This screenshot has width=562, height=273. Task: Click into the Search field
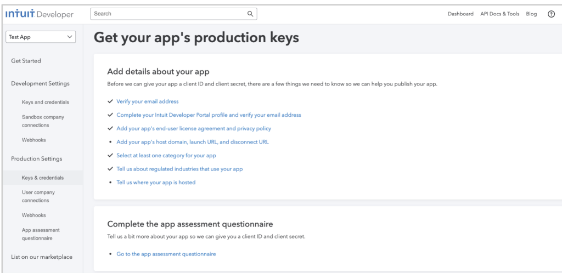pos(173,14)
